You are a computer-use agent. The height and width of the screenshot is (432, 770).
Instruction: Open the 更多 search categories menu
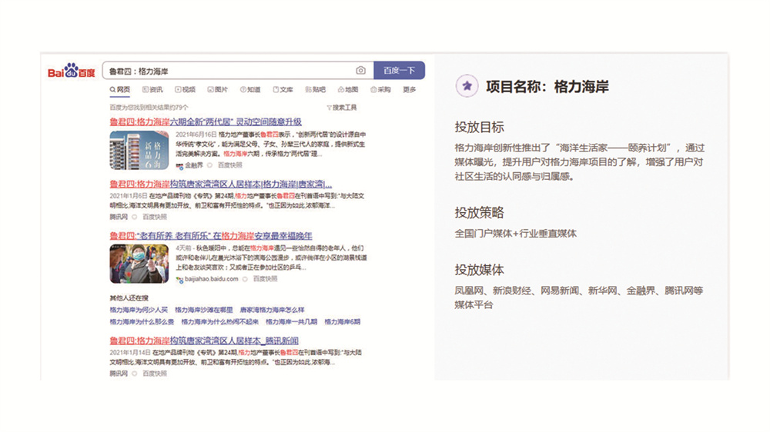[409, 90]
